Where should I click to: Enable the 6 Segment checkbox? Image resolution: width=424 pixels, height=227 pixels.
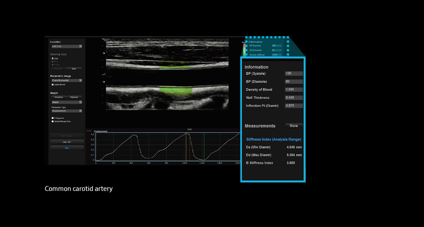coord(53,118)
